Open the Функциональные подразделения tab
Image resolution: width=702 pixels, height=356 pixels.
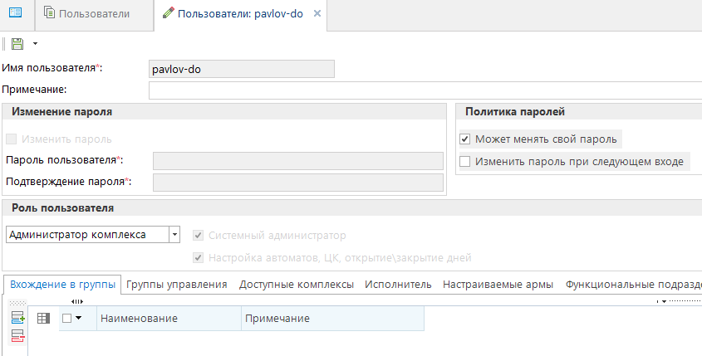633,285
